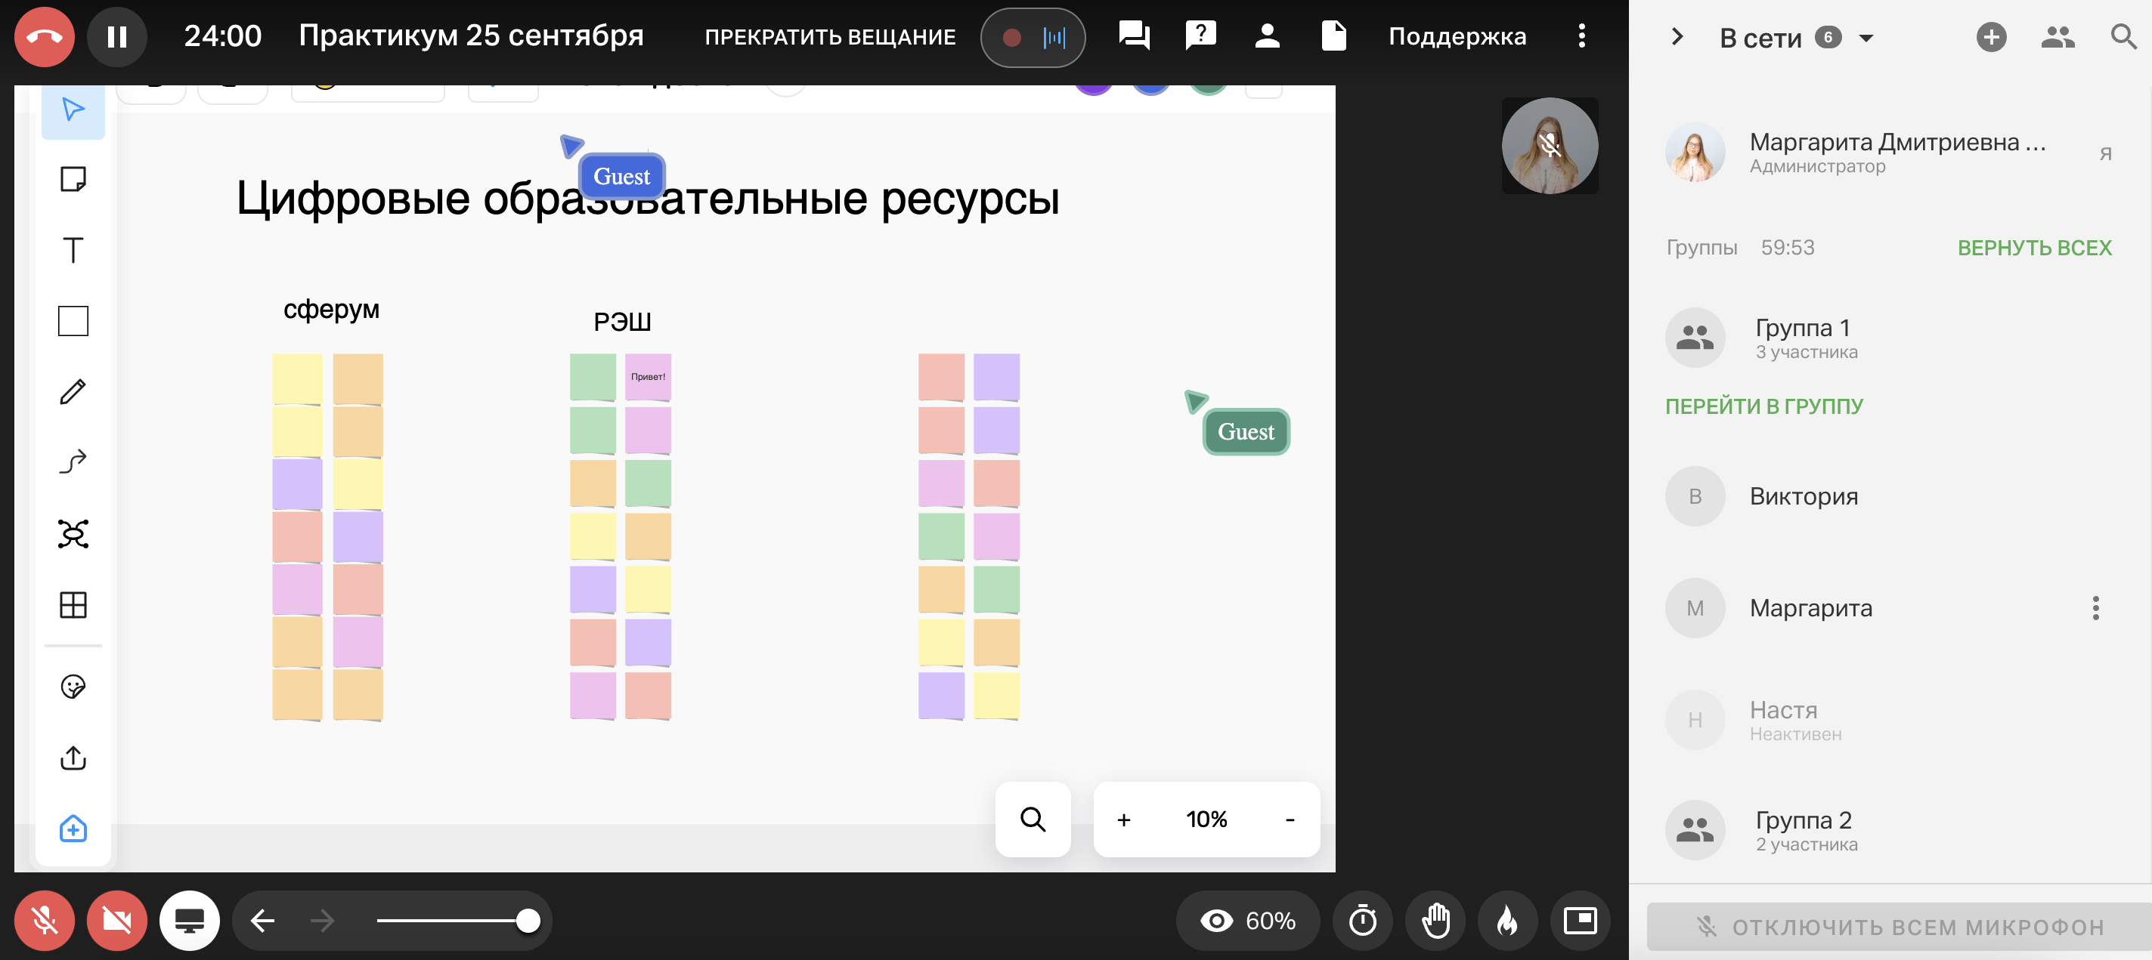
Task: Click ПРЕКРАТИТЬ ВЕЩАНИЕ to stop broadcasting
Action: click(829, 37)
